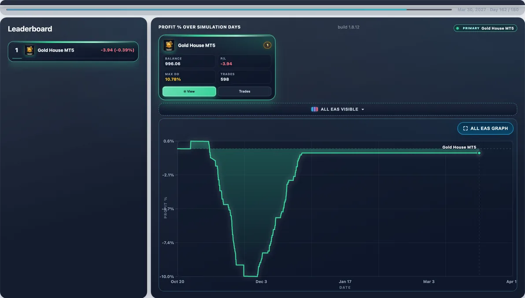Open the All EAs Visible dropdown
The height and width of the screenshot is (298, 525).
pos(337,109)
